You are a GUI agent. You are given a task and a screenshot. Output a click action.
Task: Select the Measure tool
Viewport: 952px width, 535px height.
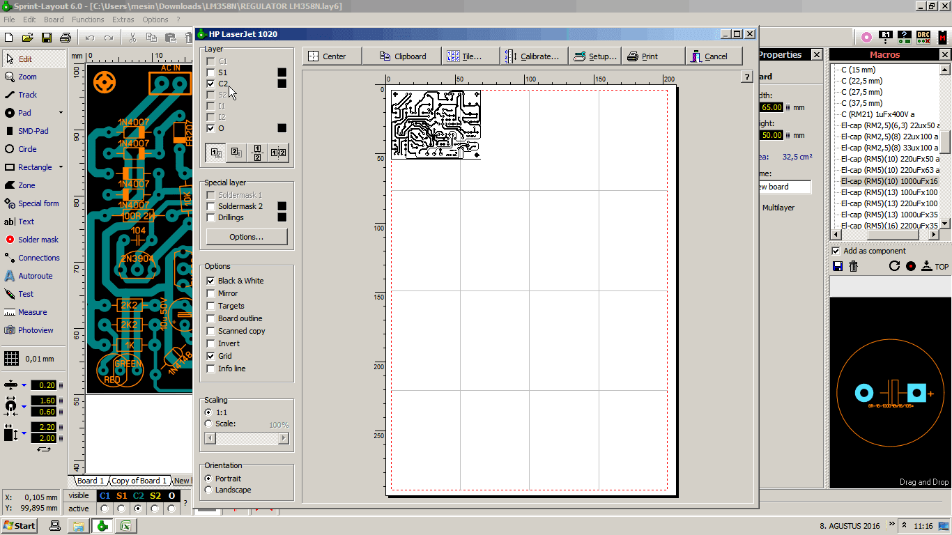(32, 312)
